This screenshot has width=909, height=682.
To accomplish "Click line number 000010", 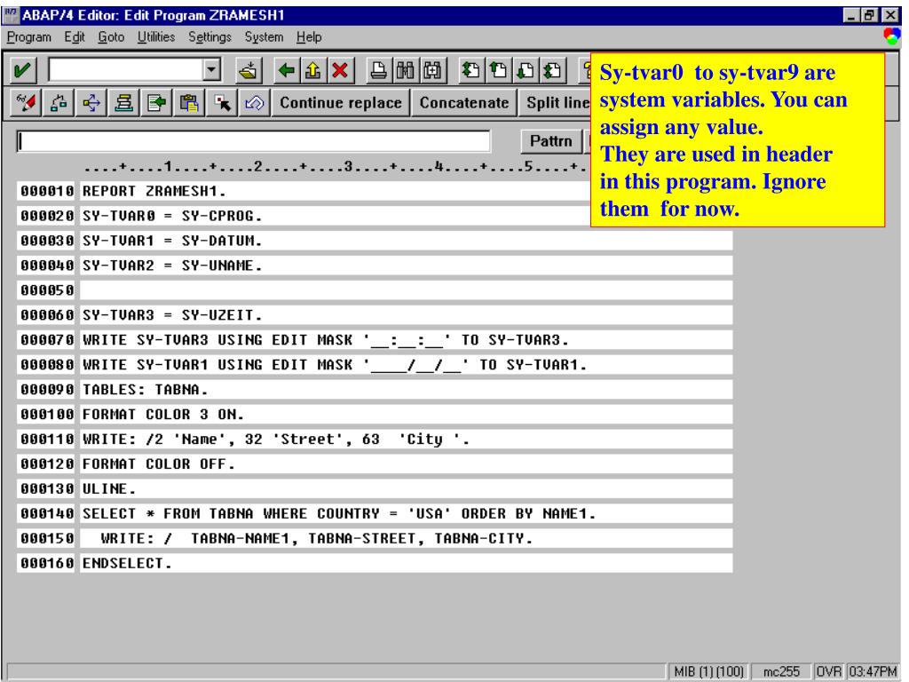I will [47, 192].
